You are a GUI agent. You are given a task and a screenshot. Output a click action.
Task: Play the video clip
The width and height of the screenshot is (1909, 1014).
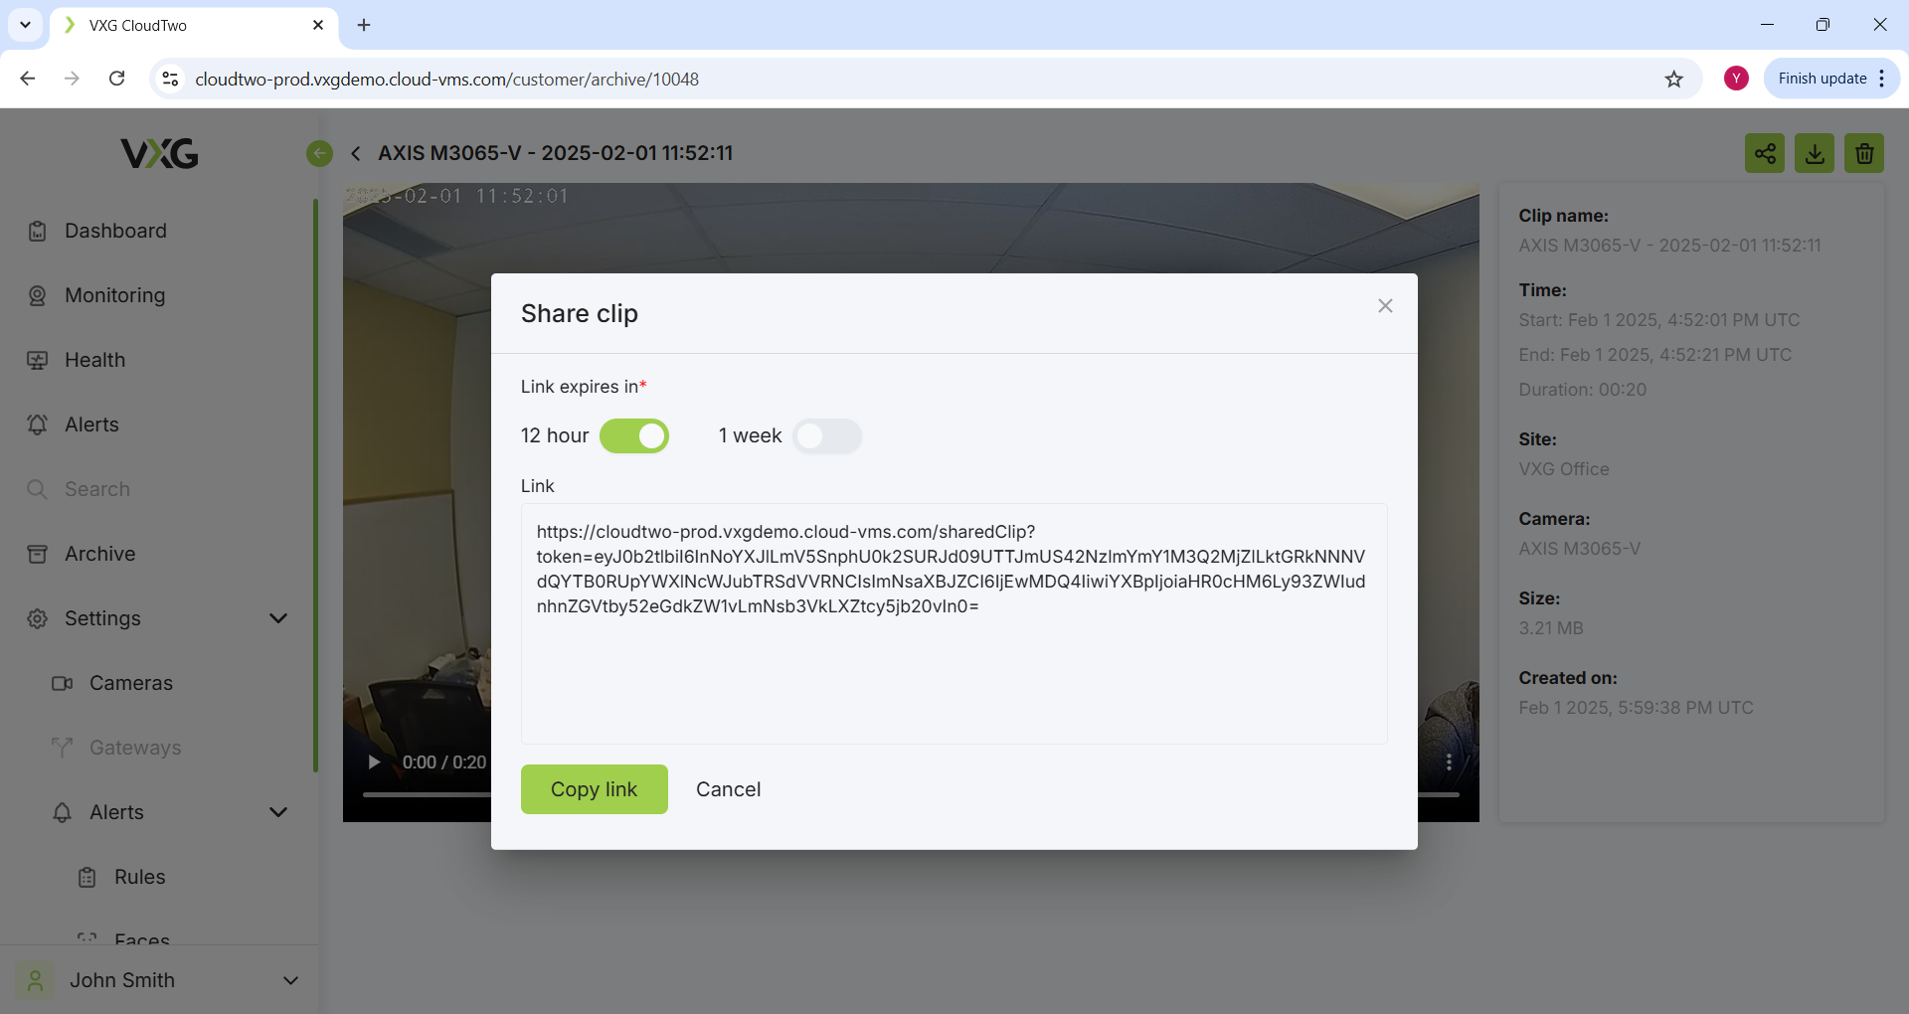(374, 762)
